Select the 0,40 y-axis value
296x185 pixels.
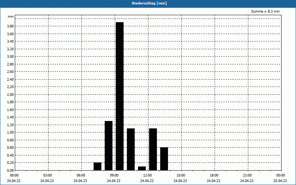coord(10,155)
